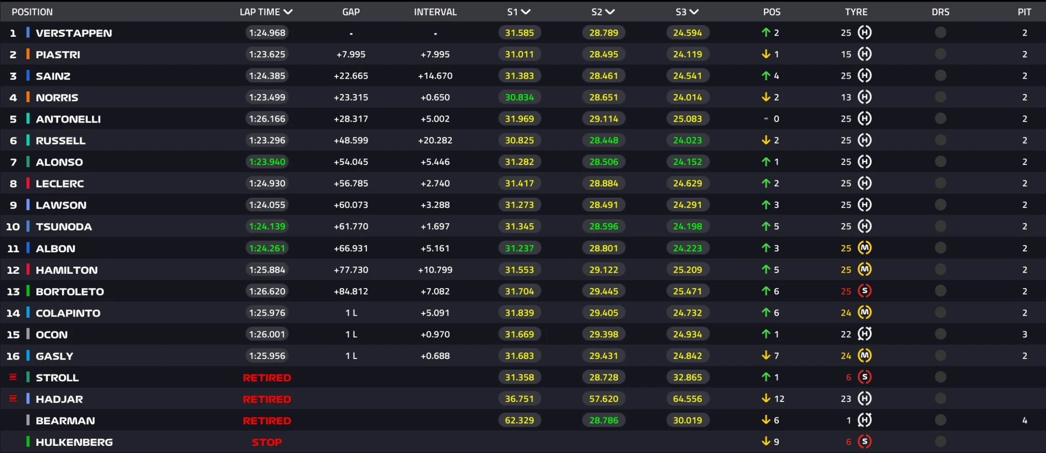Click Russell's DRS indicator dot
This screenshot has width=1046, height=453.
click(x=940, y=140)
